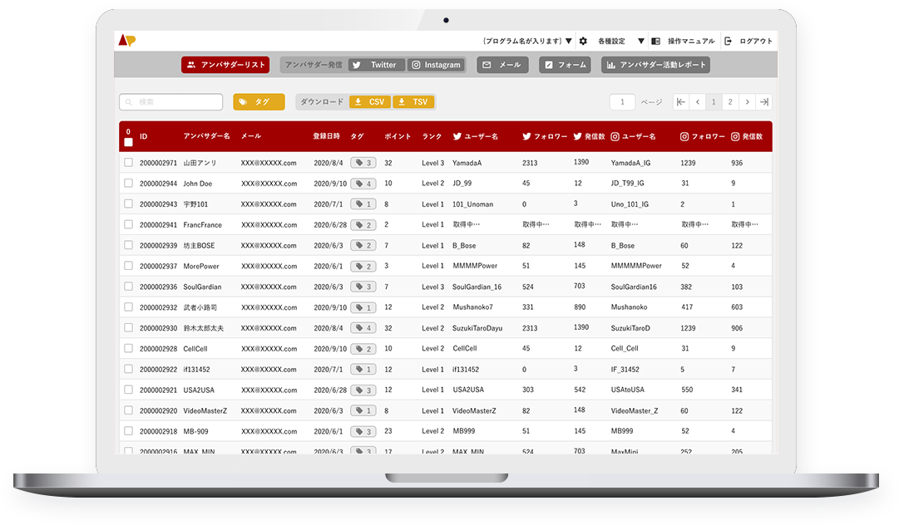899x525 pixels.
Task: Open the アンバサダーリスト tab
Action: (225, 65)
